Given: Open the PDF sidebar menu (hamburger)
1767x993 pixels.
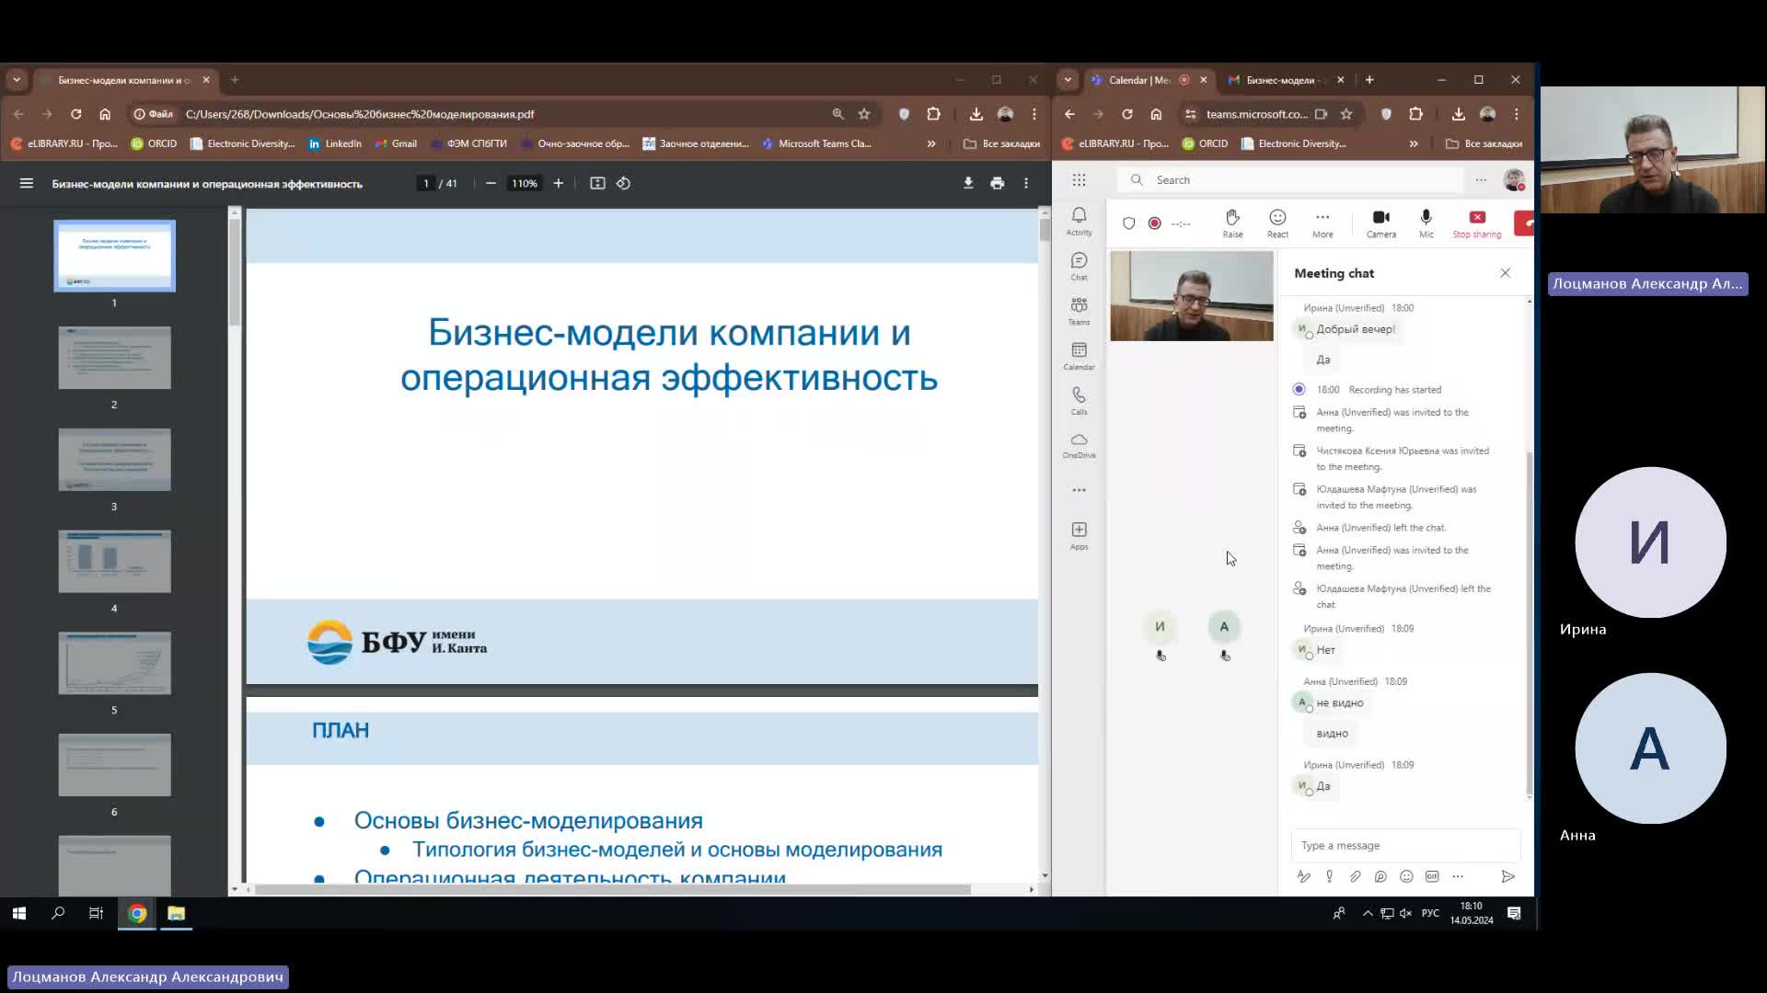Looking at the screenshot, I should pos(27,183).
